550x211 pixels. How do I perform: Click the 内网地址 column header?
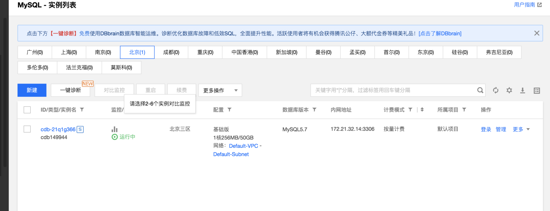[x=341, y=110]
